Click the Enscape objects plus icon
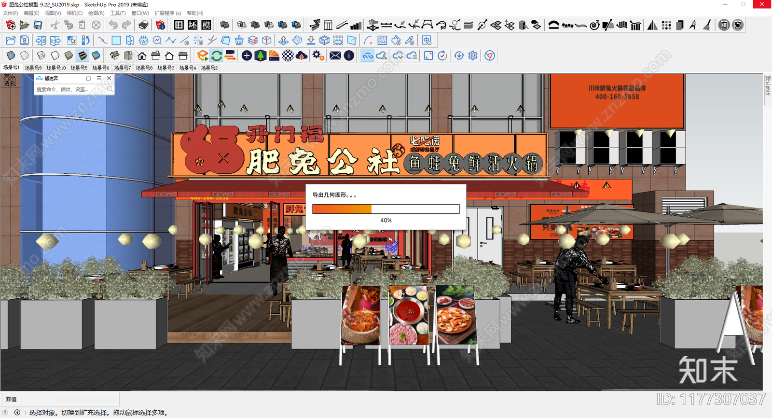 pos(247,56)
